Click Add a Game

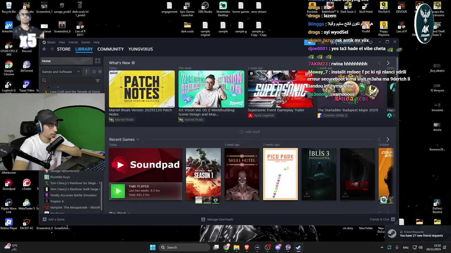pos(54,219)
